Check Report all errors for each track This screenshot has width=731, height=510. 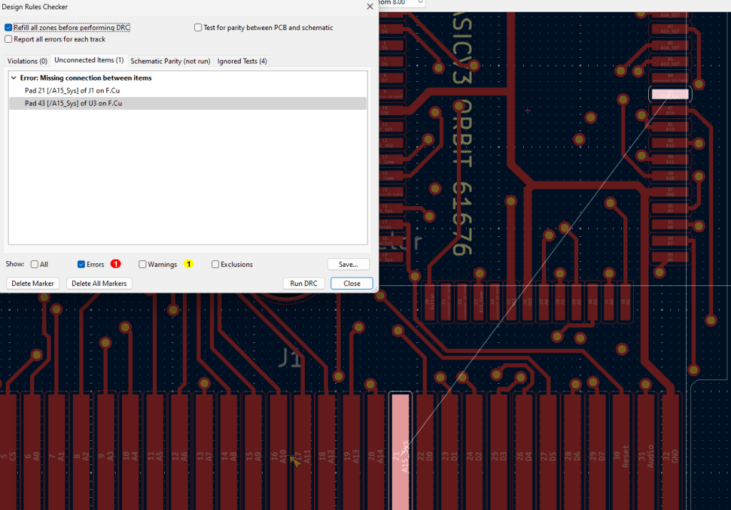pyautogui.click(x=9, y=39)
